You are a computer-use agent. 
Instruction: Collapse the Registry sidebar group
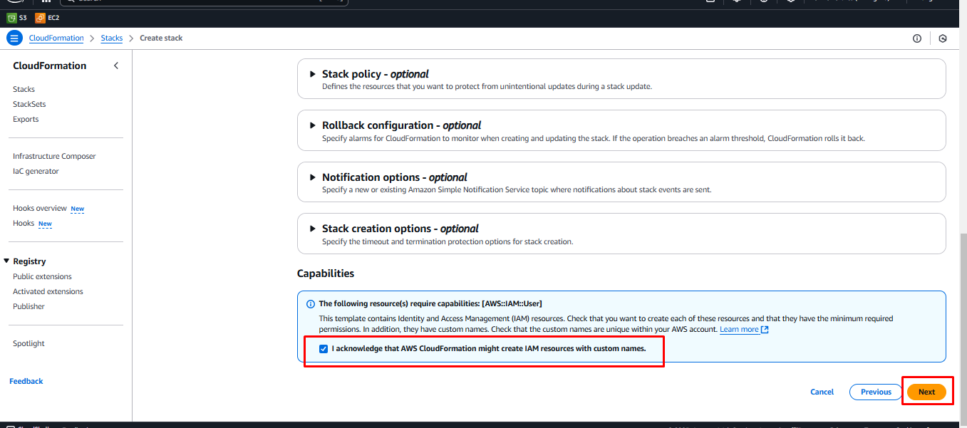pyautogui.click(x=6, y=261)
